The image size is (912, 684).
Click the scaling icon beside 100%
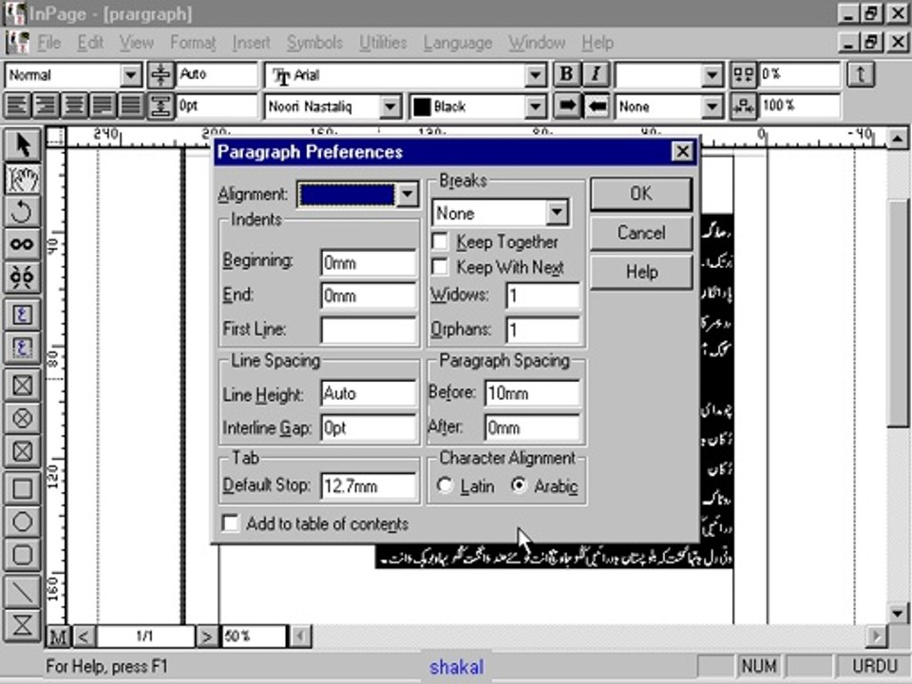(743, 106)
